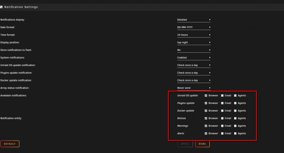Click the 'Date format:' label
The image size is (284, 153).
pos(8,27)
